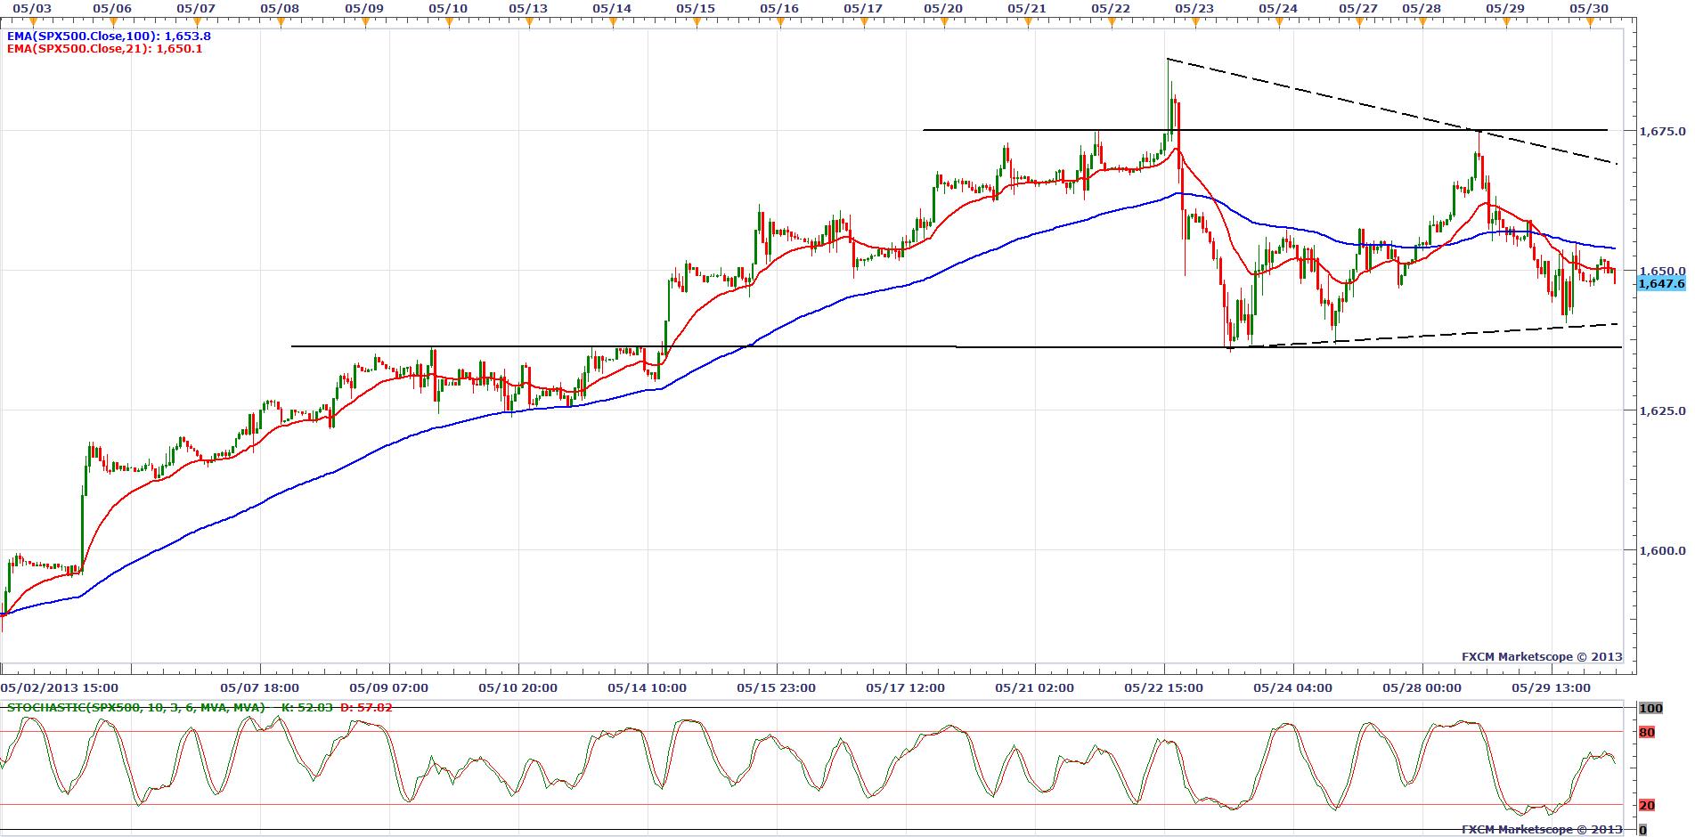Click the 05/02/2013 15:00 time axis label

click(x=60, y=688)
